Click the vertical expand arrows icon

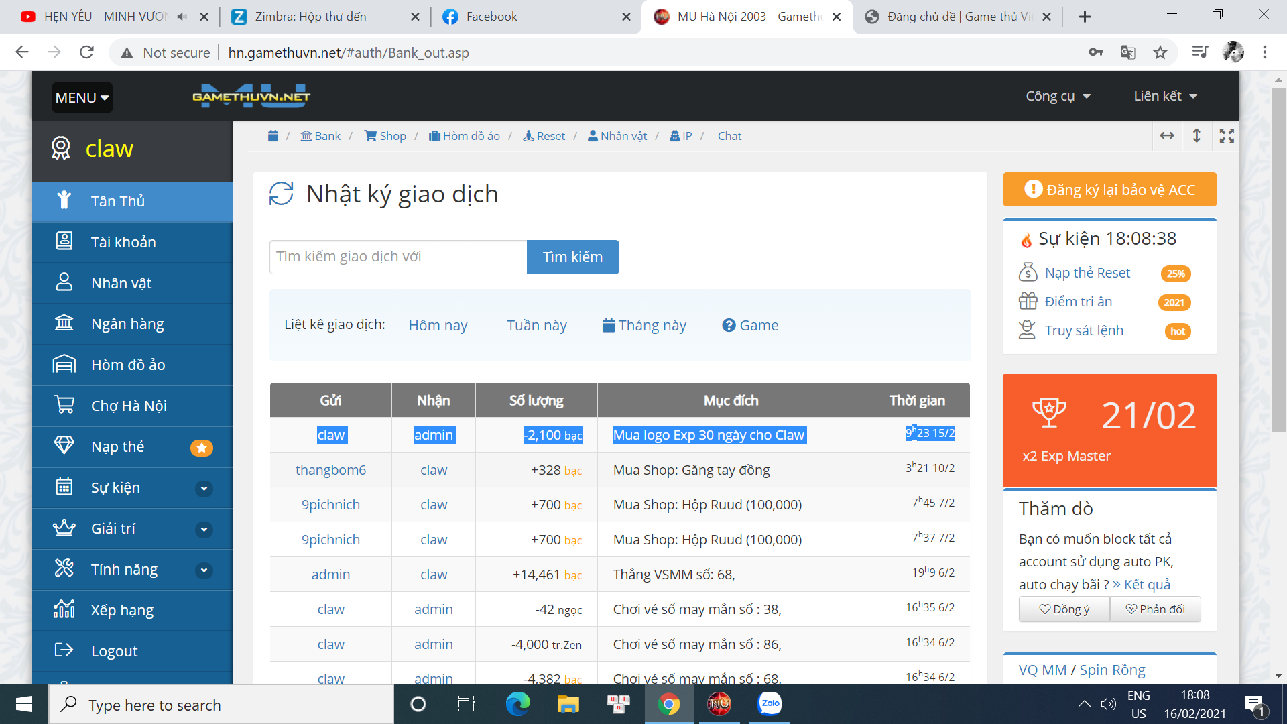(1197, 136)
